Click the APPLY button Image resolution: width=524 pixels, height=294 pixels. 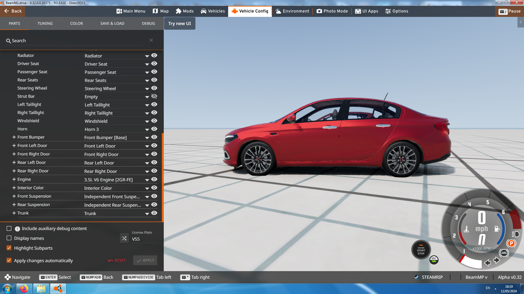coord(145,260)
